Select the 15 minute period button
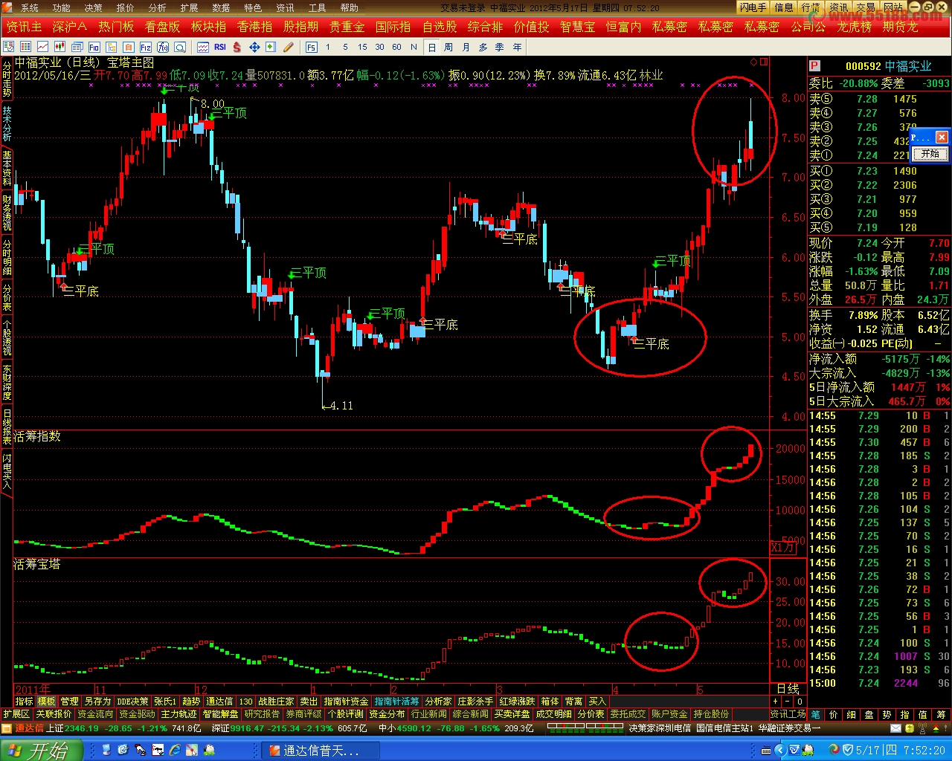 (362, 47)
